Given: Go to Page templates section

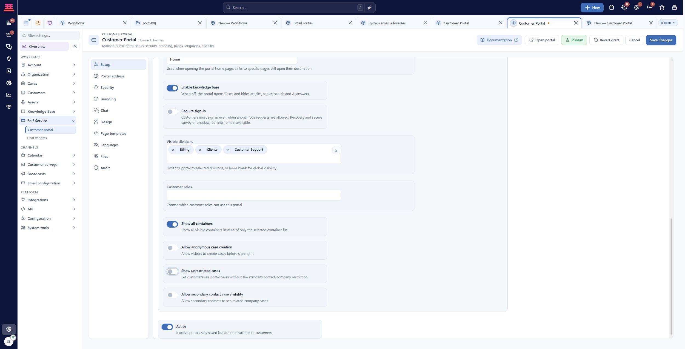Looking at the screenshot, I should click(x=118, y=133).
